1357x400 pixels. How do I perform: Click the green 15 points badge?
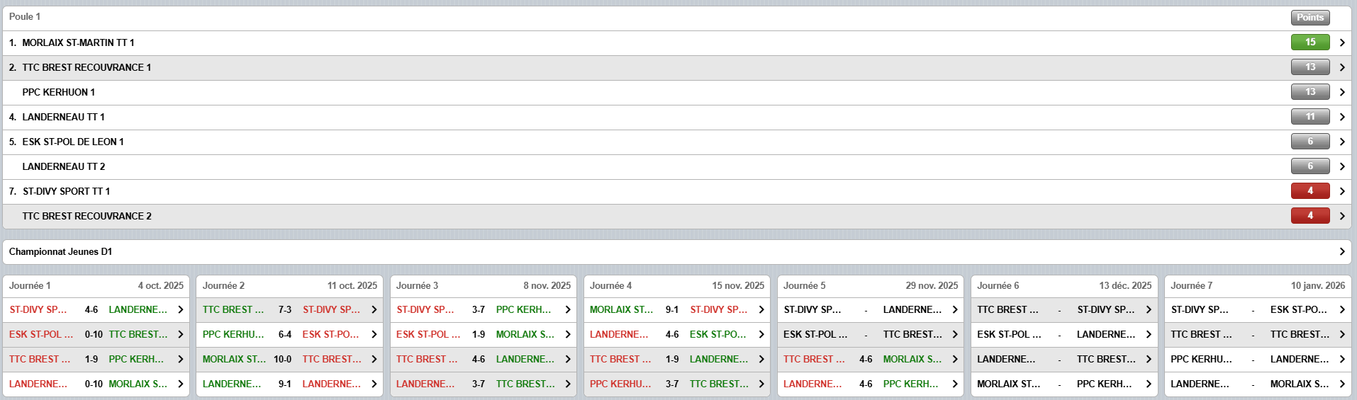pos(1309,42)
